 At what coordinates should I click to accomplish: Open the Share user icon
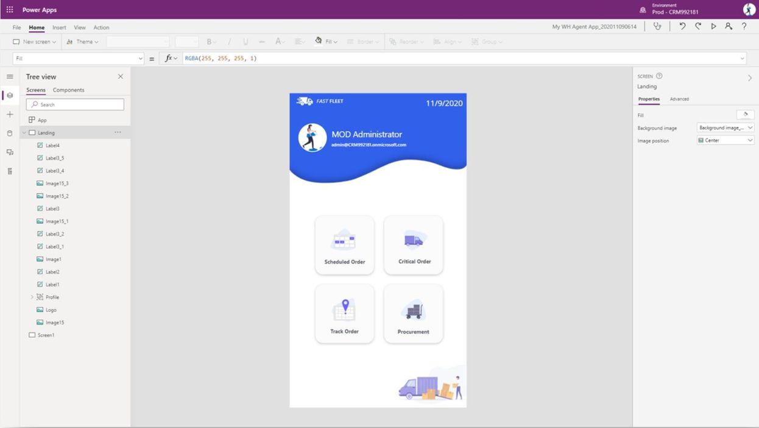coord(729,26)
